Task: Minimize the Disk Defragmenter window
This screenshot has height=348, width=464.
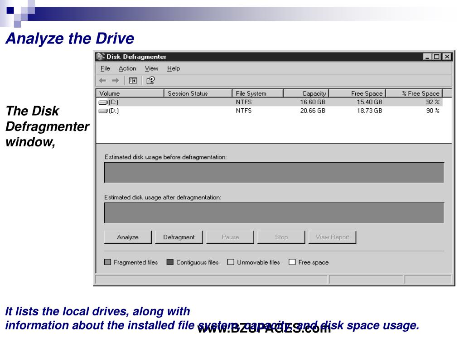Action: point(427,57)
